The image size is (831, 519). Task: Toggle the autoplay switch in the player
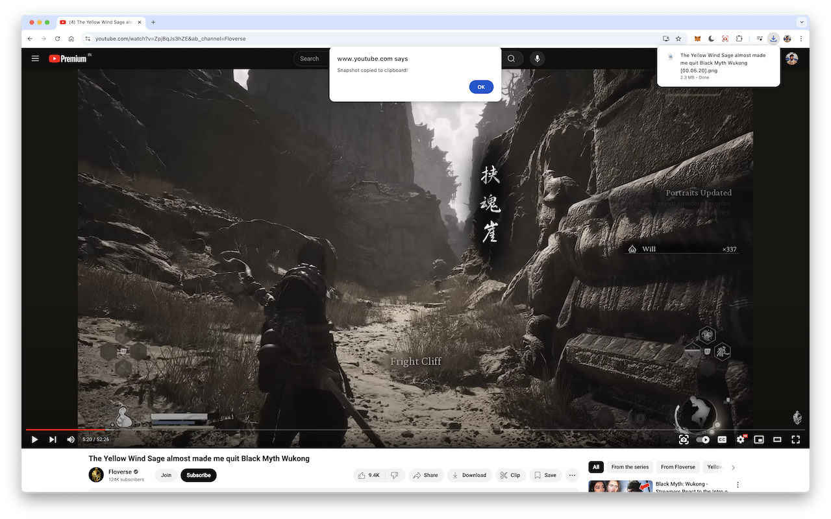(703, 439)
